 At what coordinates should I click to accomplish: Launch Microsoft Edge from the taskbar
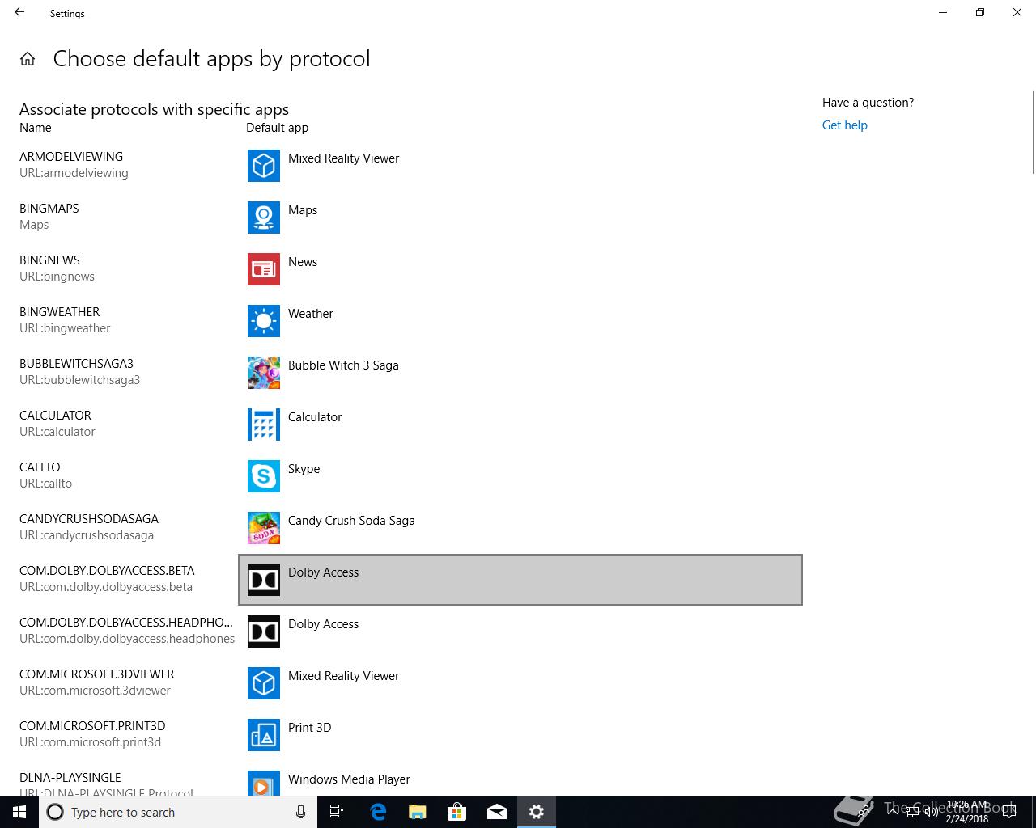click(378, 812)
